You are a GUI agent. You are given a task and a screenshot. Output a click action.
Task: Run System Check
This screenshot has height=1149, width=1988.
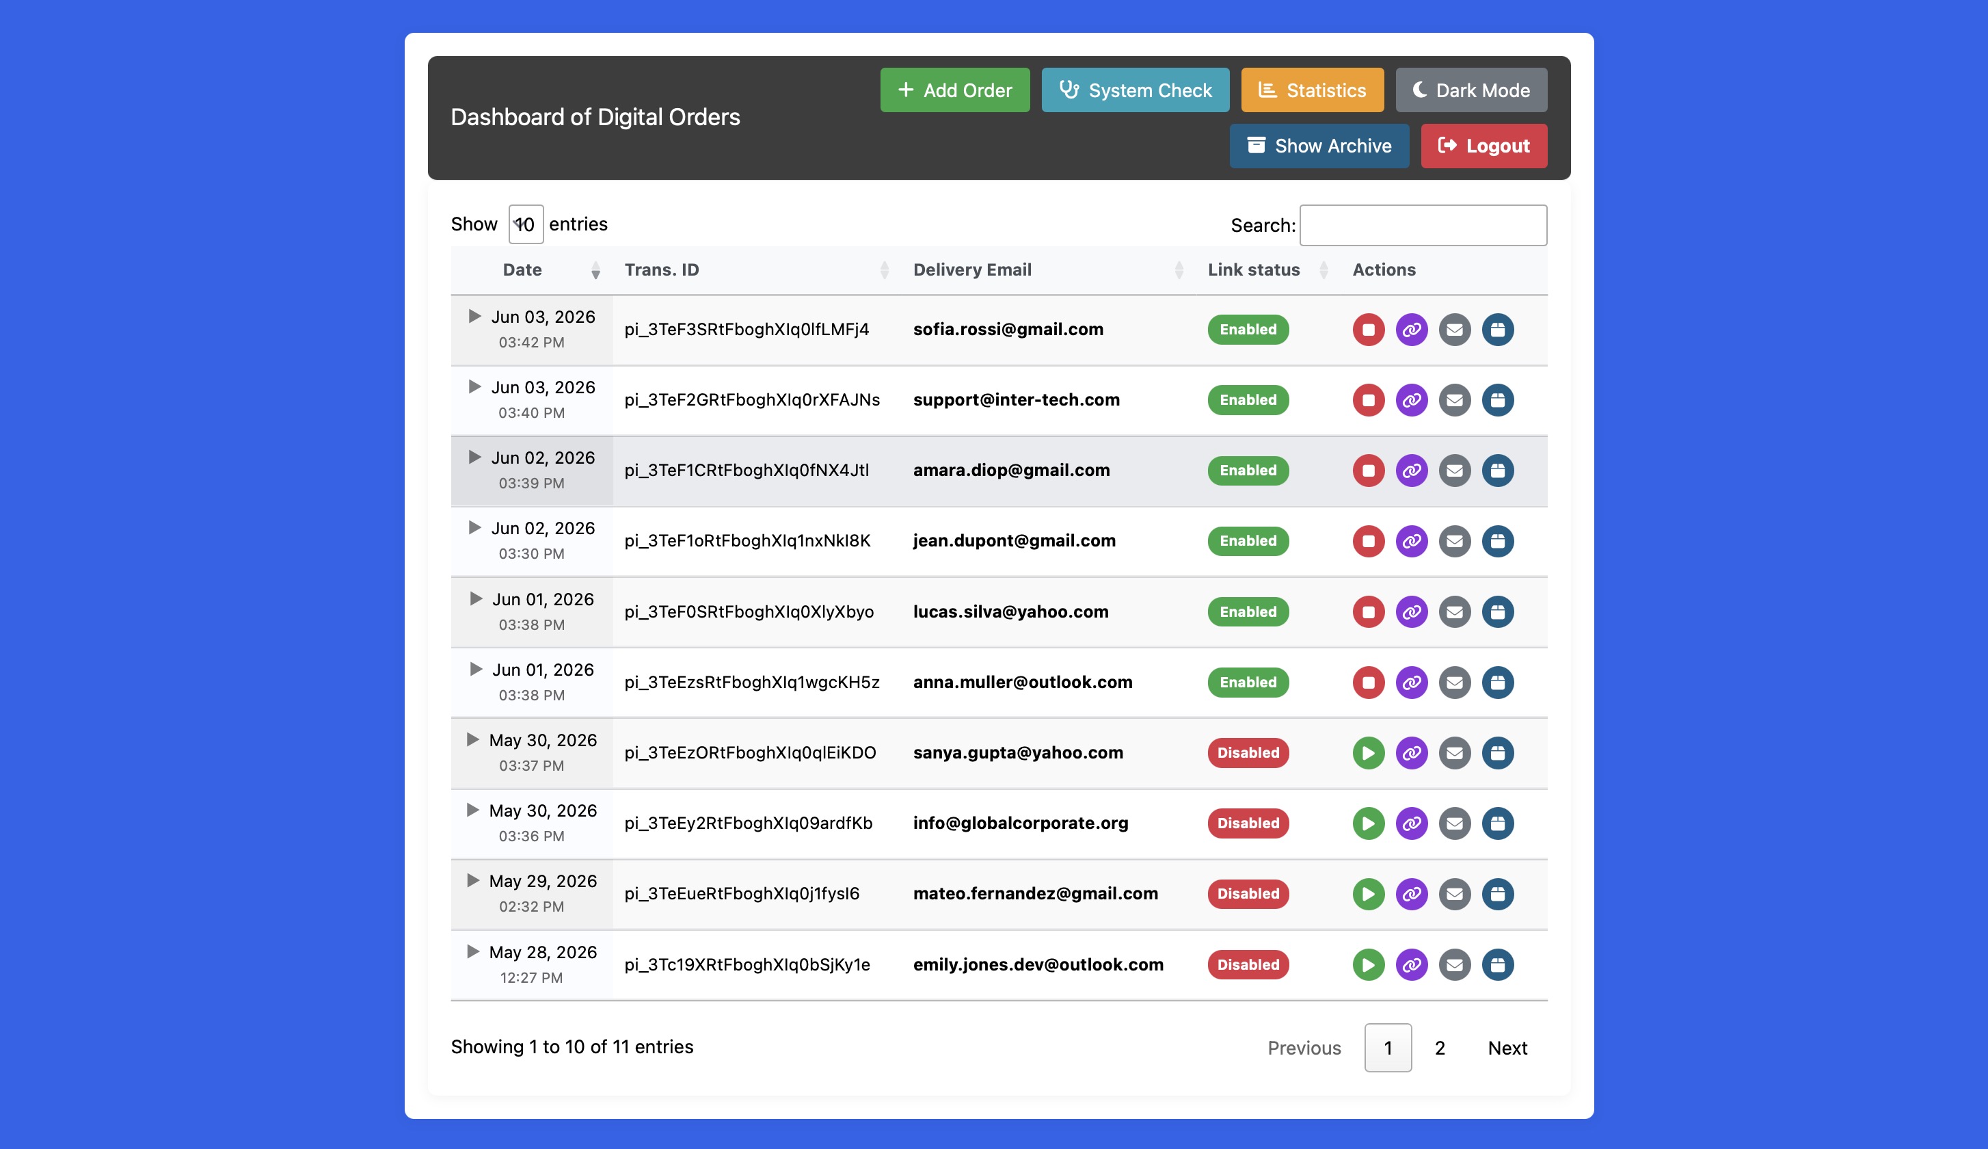pyautogui.click(x=1135, y=90)
